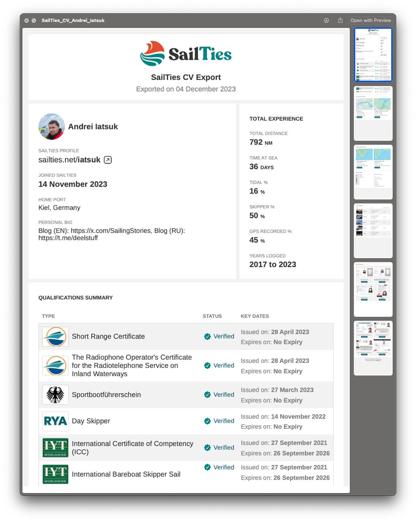Click the IYT Worldwide logo beside ICC certificate

pyautogui.click(x=55, y=447)
